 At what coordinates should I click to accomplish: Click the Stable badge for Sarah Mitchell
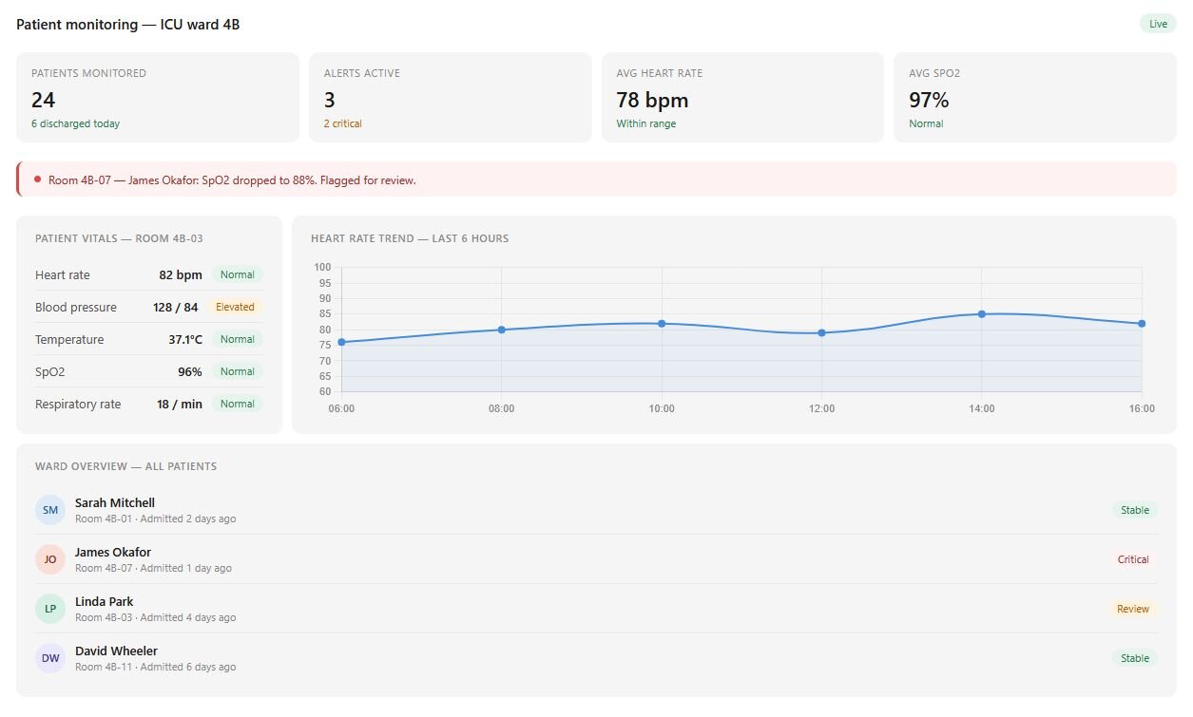[x=1135, y=510]
